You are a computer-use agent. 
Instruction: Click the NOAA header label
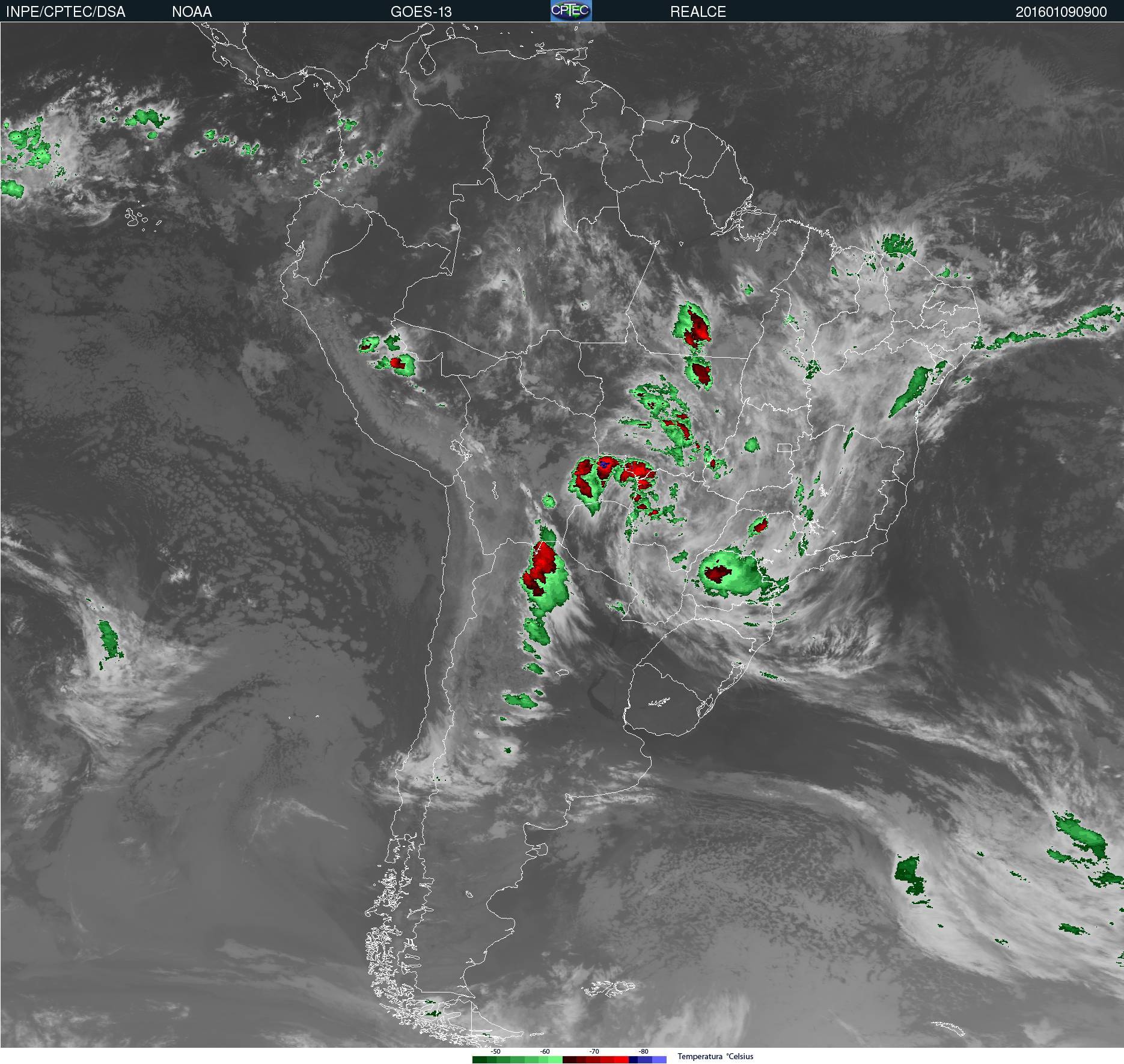click(x=192, y=12)
